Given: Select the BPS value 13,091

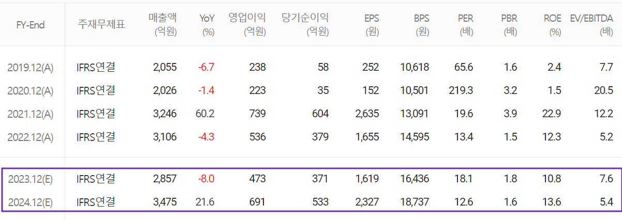Looking at the screenshot, I should pyautogui.click(x=414, y=114).
